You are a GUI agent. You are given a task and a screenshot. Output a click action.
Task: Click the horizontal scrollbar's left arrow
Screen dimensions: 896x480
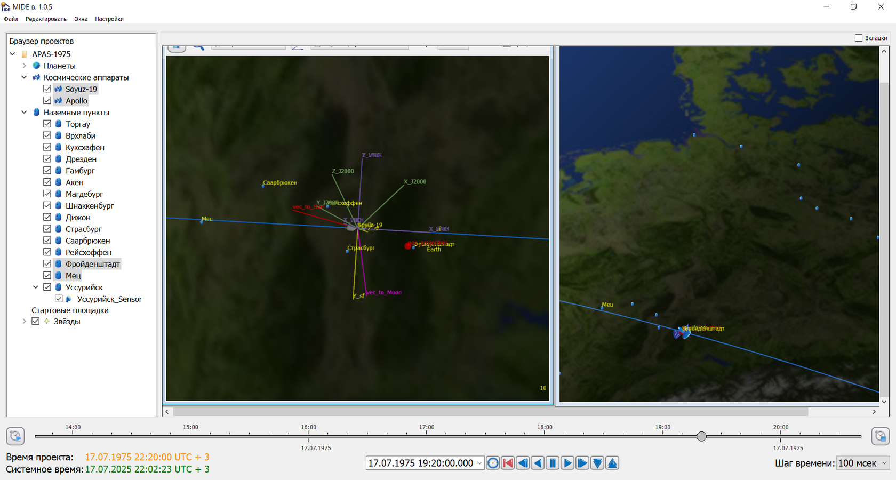[x=167, y=412]
